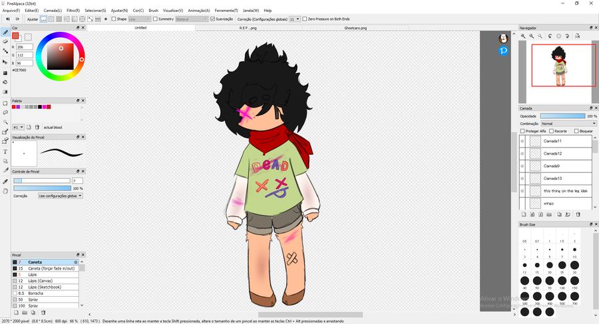
Task: Add new brush in Pincel panel
Action: (16, 313)
